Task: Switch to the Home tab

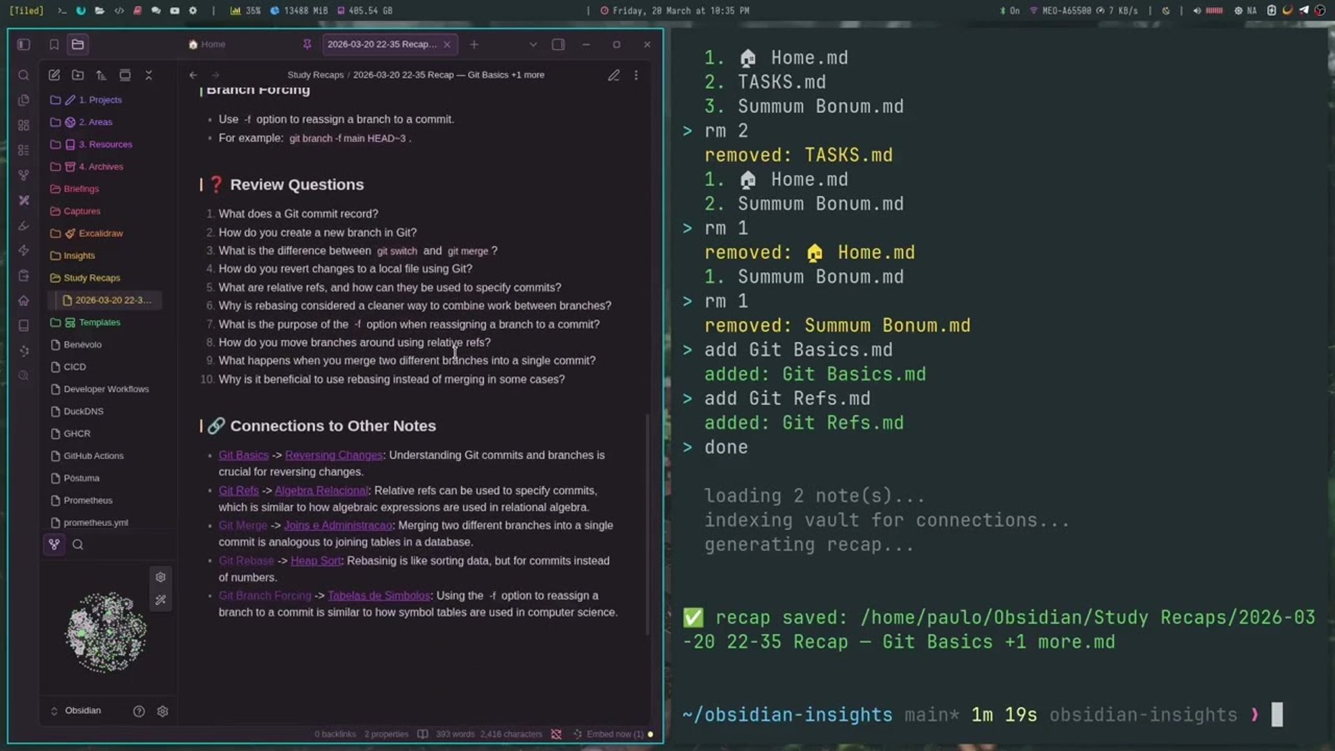Action: [x=207, y=45]
